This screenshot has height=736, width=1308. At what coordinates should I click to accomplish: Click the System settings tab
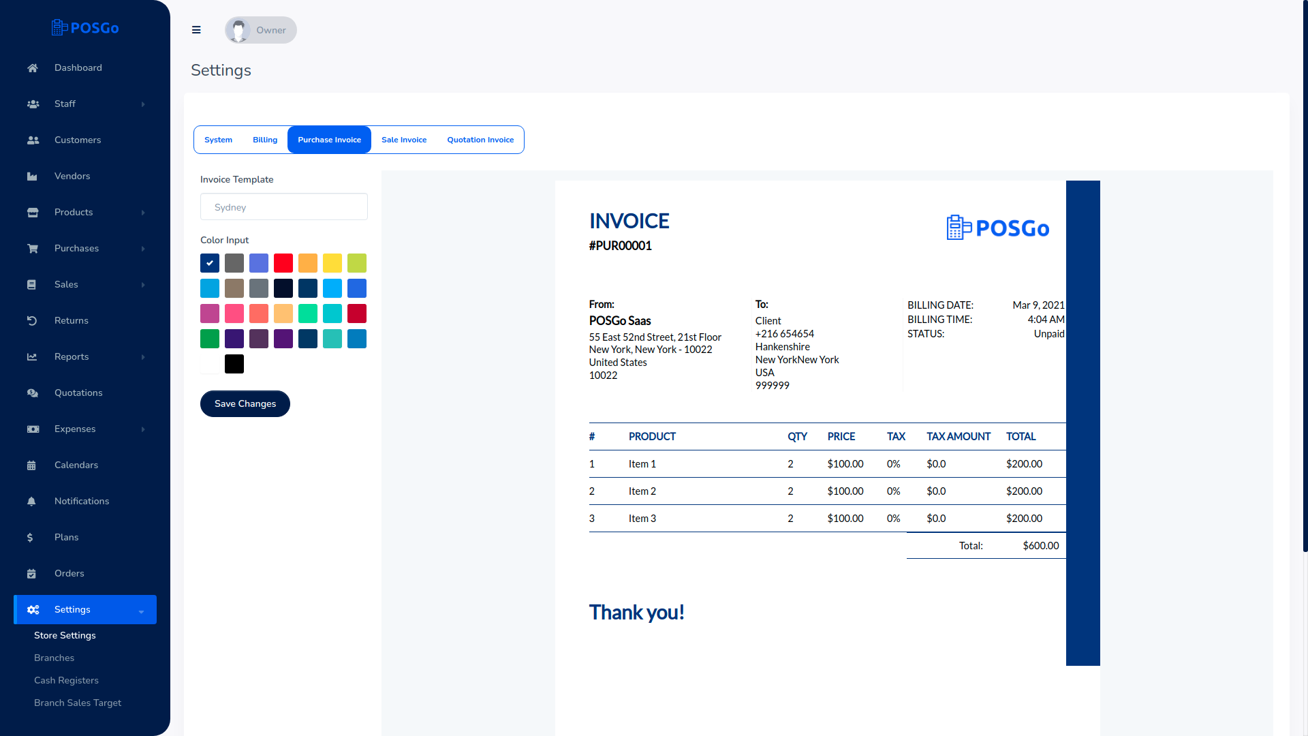218,139
